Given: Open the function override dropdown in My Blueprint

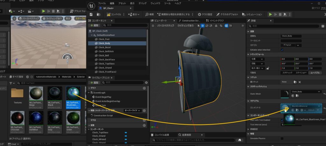Looking at the screenshot, I should (x=132, y=111).
